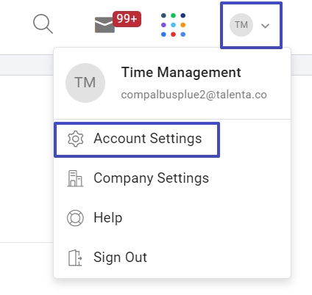Open the colorful app launcher grid

point(173,25)
